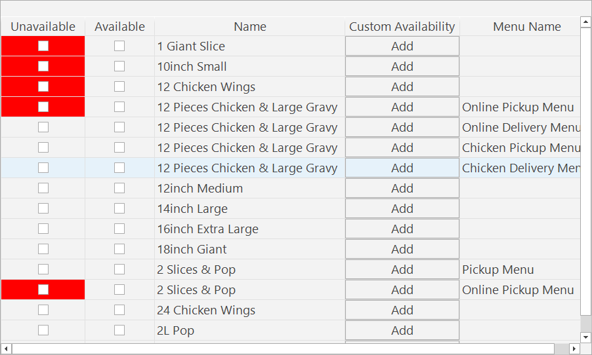Viewport: 592px width, 355px height.
Task: Click the Unavailable column header
Action: [x=43, y=27]
